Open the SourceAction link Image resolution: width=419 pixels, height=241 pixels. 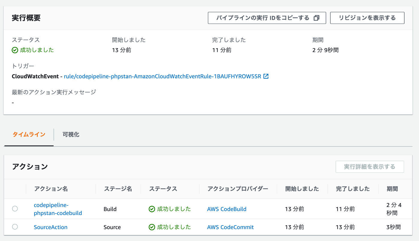pos(51,227)
